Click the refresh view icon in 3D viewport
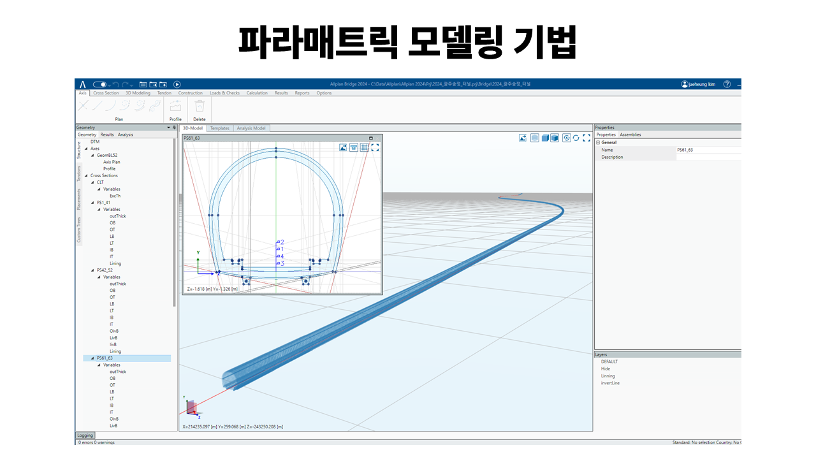This screenshot has width=816, height=459. click(576, 138)
